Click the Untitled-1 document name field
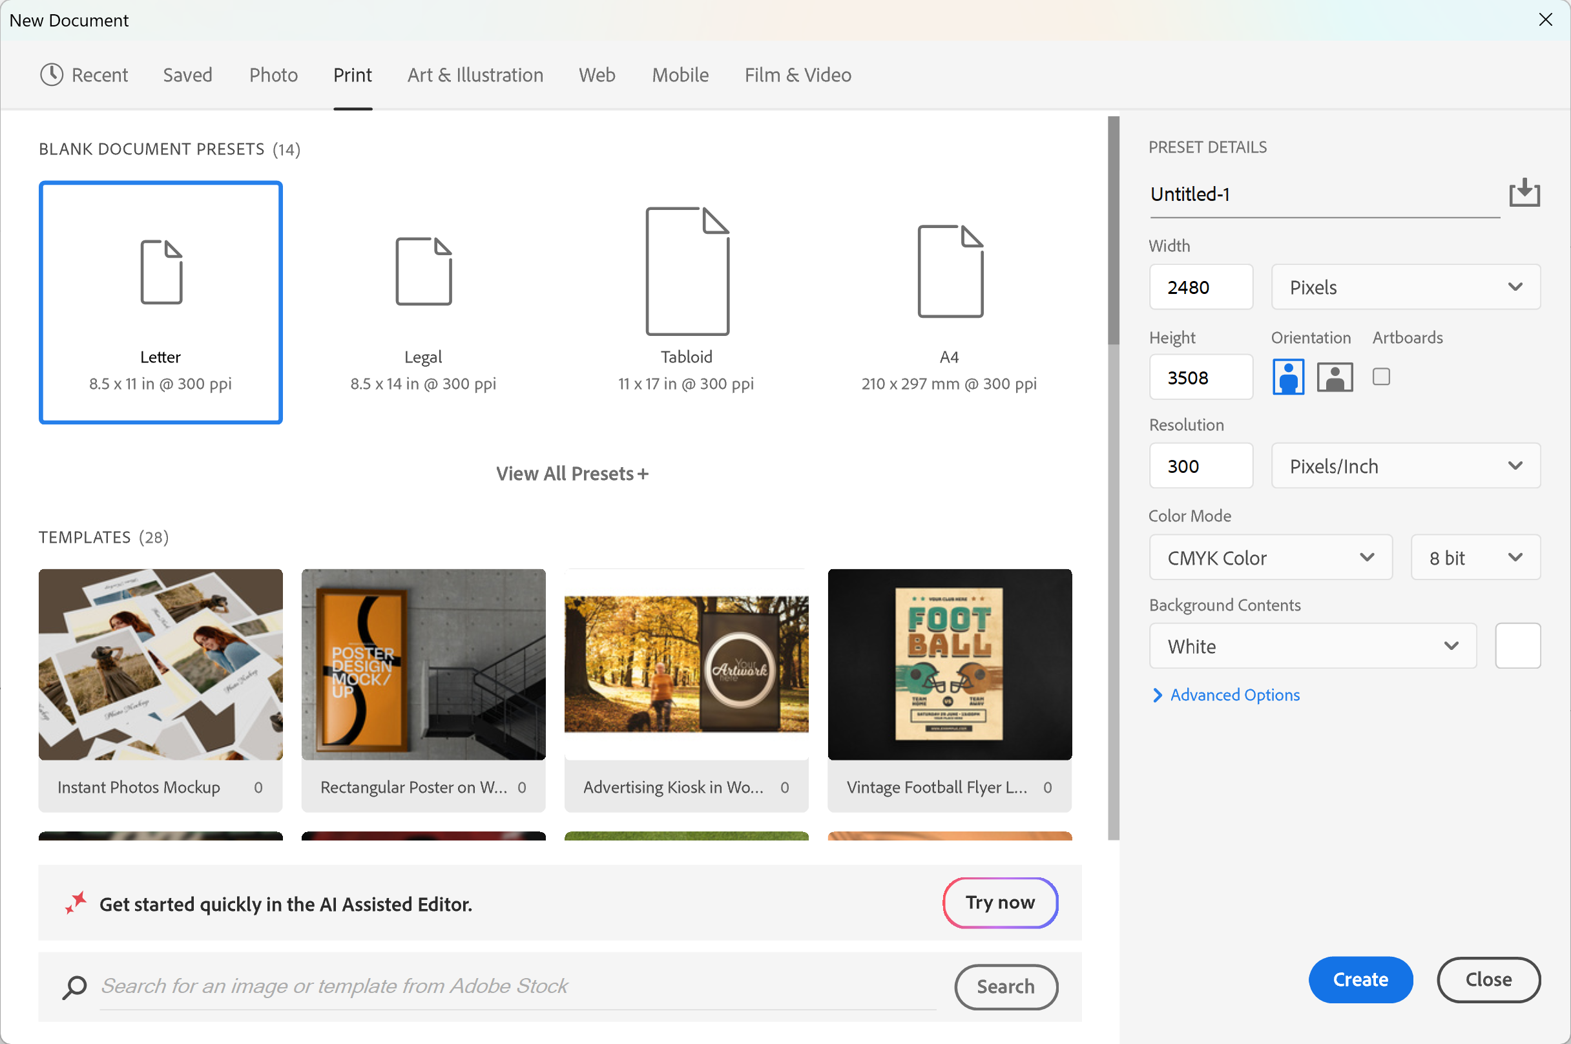The width and height of the screenshot is (1571, 1044). pos(1325,194)
